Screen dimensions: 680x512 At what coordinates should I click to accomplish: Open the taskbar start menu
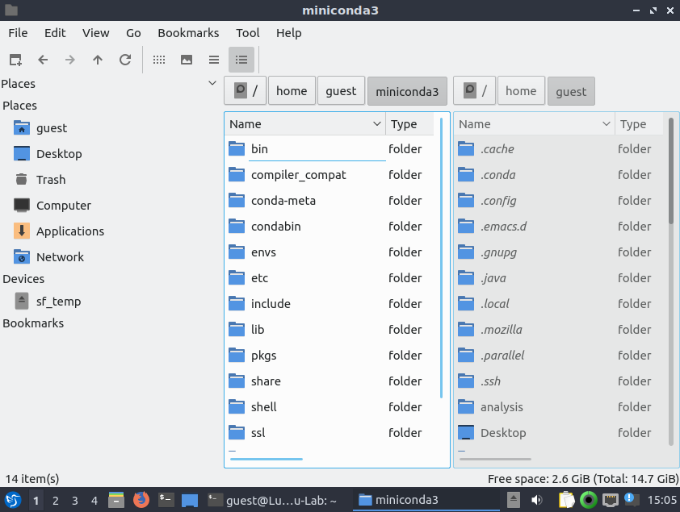[13, 501]
